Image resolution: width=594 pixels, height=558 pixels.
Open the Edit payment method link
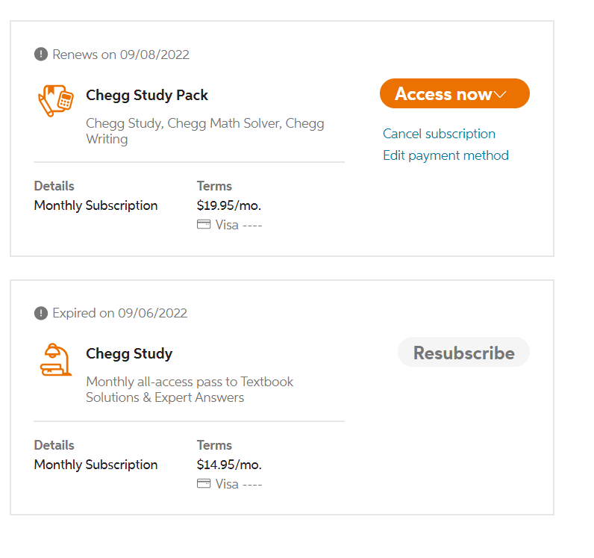(x=446, y=155)
